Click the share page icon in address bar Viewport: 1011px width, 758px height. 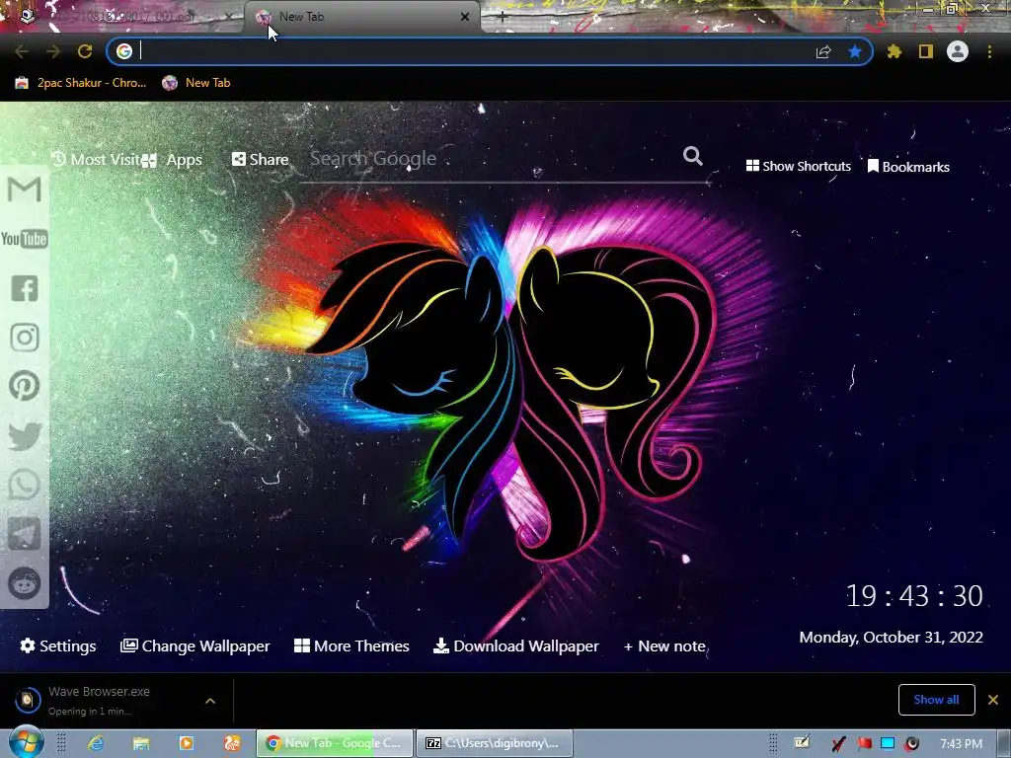(x=823, y=51)
